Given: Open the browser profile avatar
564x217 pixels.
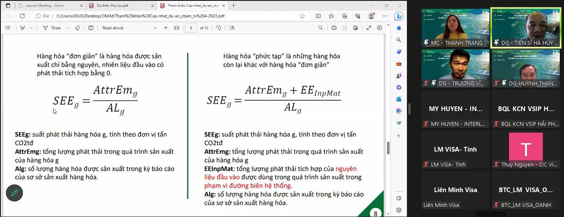Looking at the screenshot, I should point(371,16).
